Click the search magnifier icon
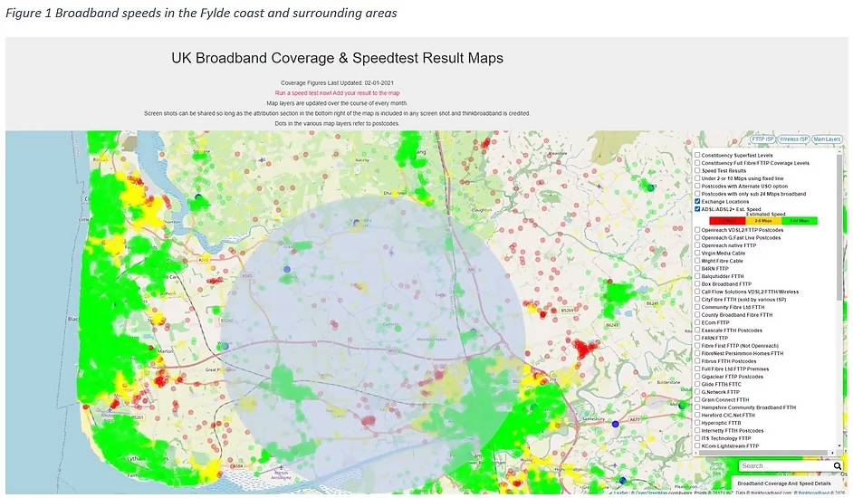853x498 pixels. point(838,466)
